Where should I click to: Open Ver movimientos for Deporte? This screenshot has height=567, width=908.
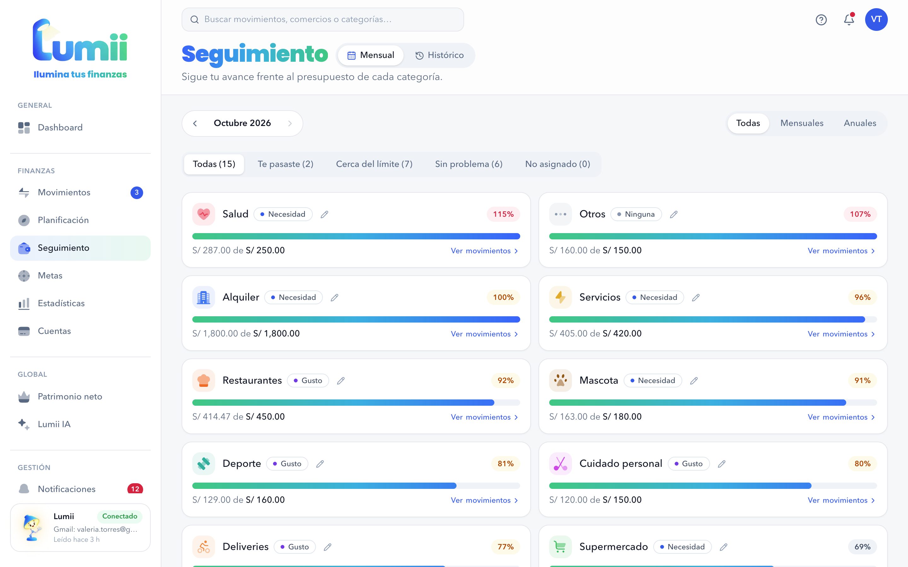click(484, 501)
